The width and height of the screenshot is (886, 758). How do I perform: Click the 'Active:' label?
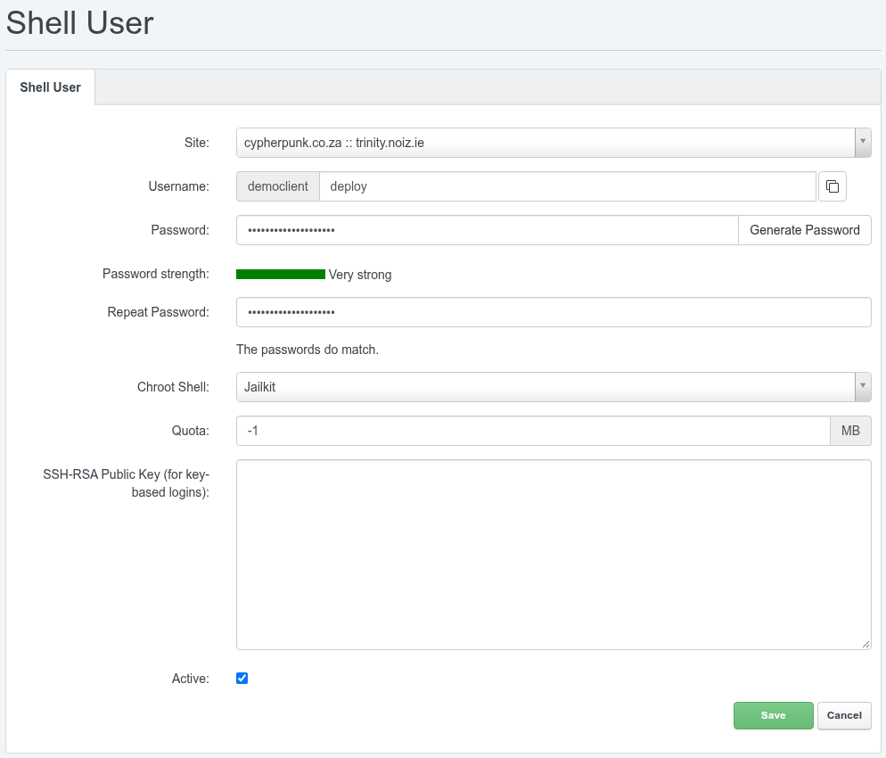click(x=191, y=679)
